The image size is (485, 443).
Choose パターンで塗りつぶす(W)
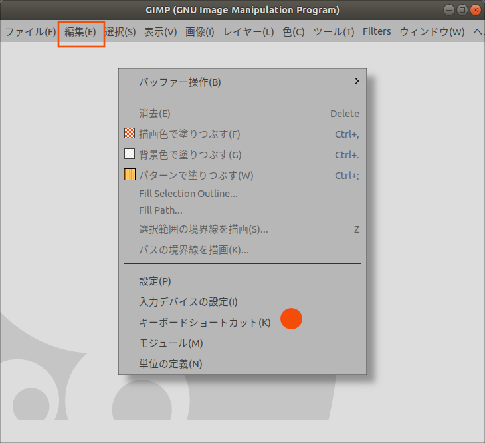coord(242,175)
